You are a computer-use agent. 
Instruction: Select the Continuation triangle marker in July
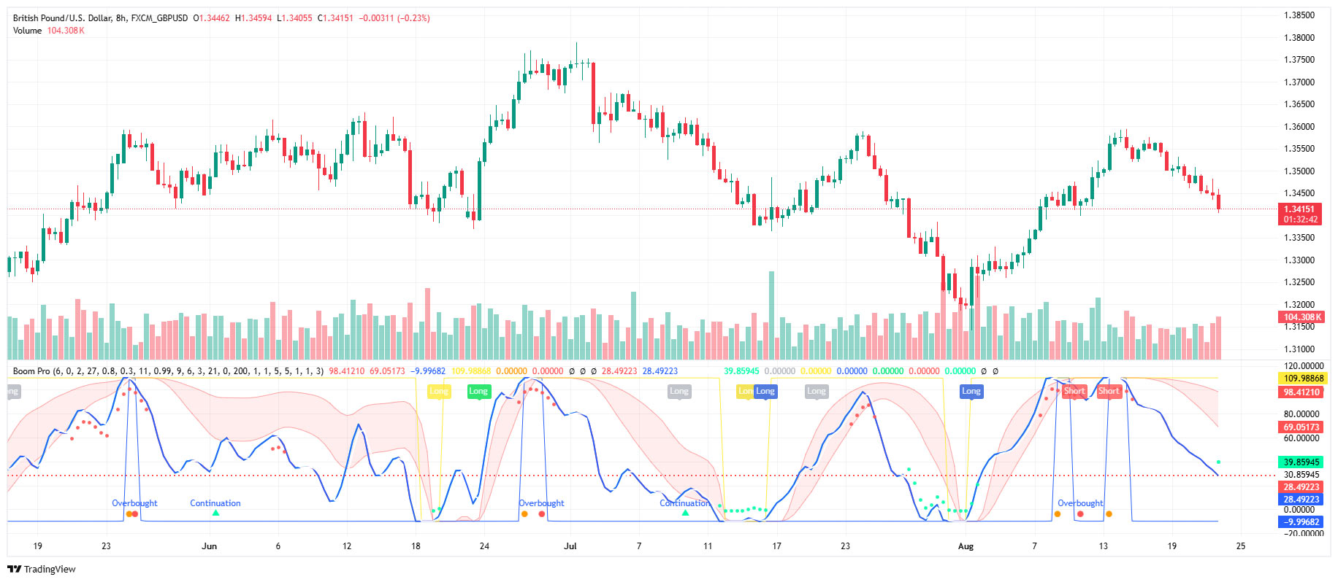685,513
